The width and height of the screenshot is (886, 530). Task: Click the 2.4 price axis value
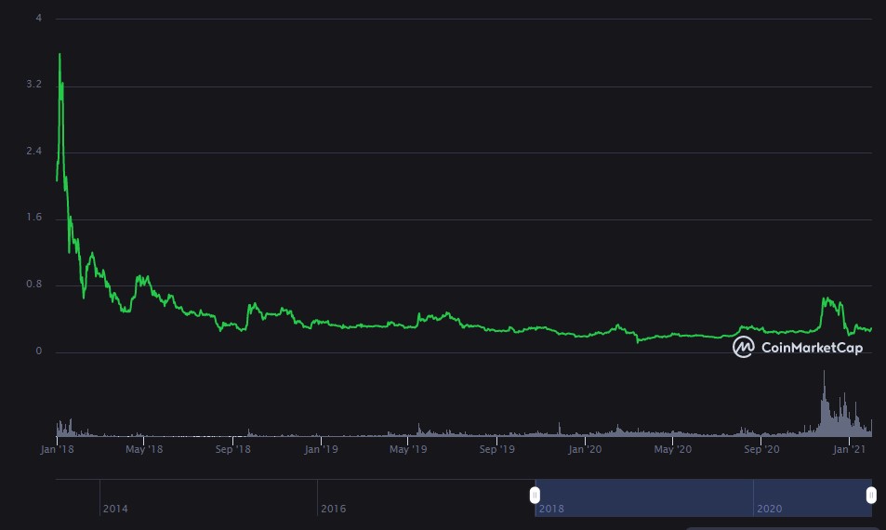click(33, 151)
